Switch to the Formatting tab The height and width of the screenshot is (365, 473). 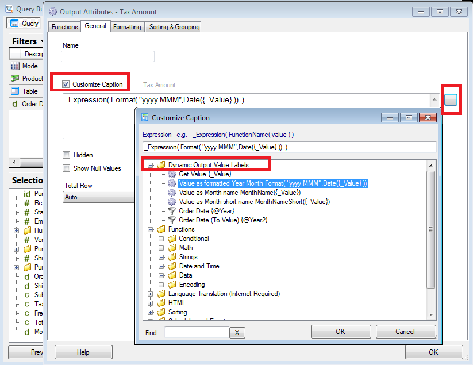tap(127, 27)
